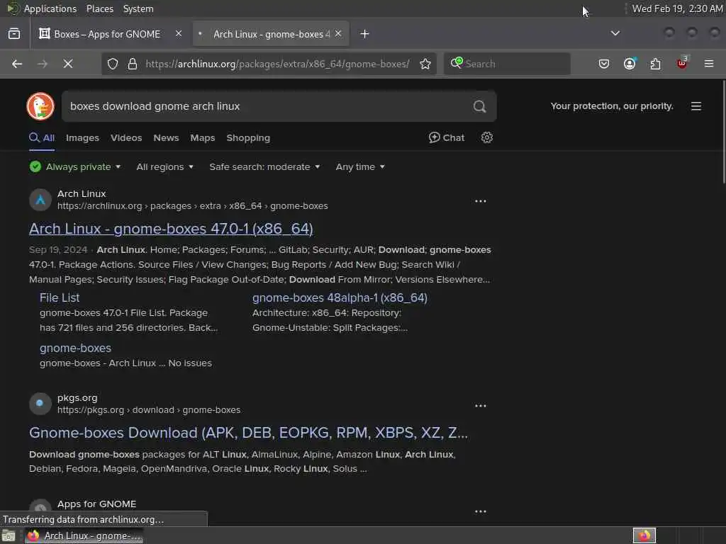Switch to the Maps tab
Screen dimensions: 726x544
(203, 138)
